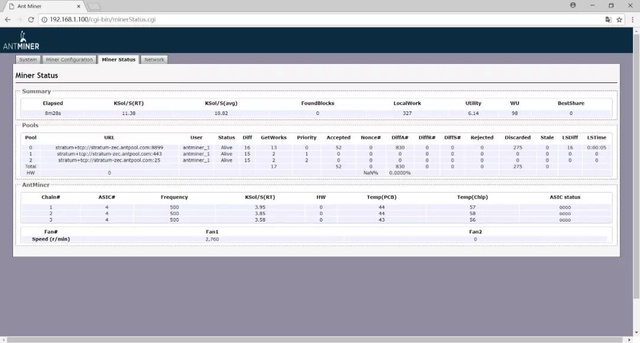
Task: Click Utility value 6.14
Action: coord(473,113)
